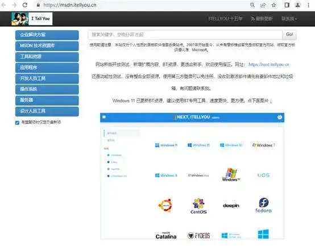315x246 pixels.
Task: Click the magnifier zoom icon in address bar
Action: tap(252, 5)
